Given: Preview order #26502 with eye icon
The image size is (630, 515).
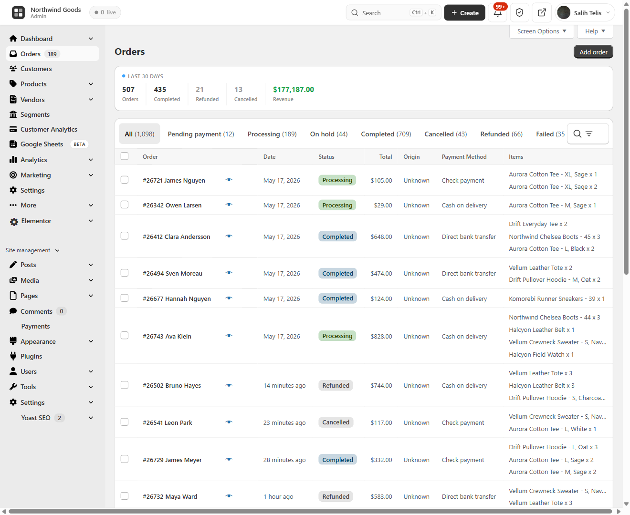Looking at the screenshot, I should [x=229, y=385].
